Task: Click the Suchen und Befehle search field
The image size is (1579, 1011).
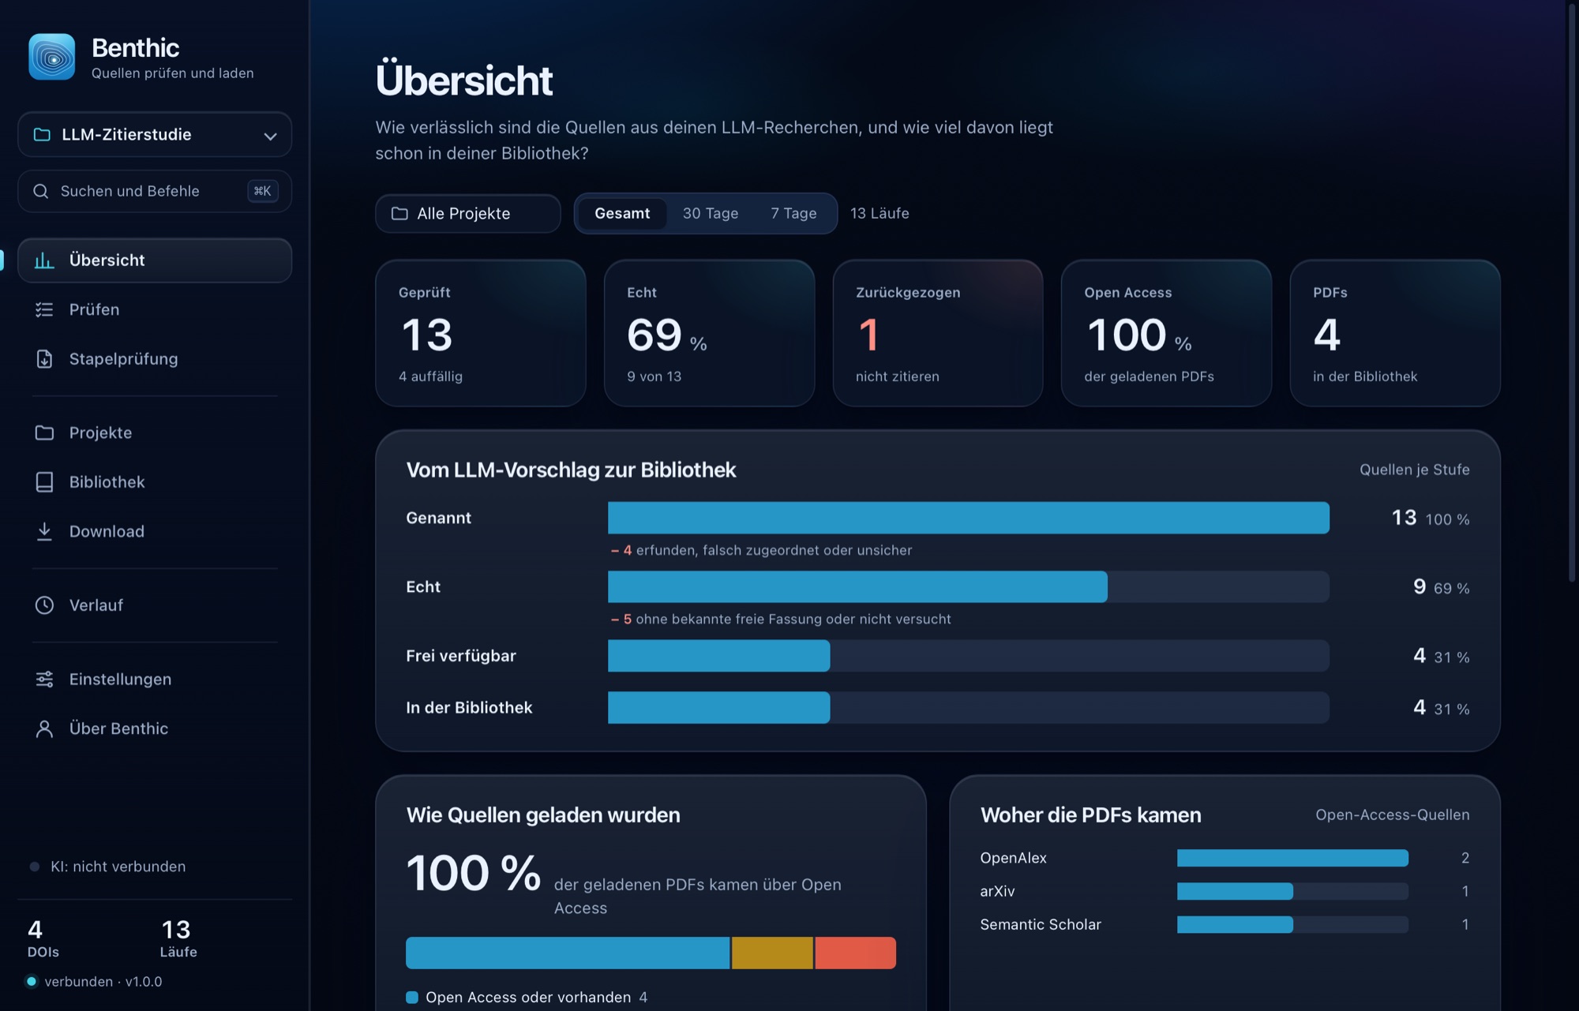Action: (x=155, y=191)
